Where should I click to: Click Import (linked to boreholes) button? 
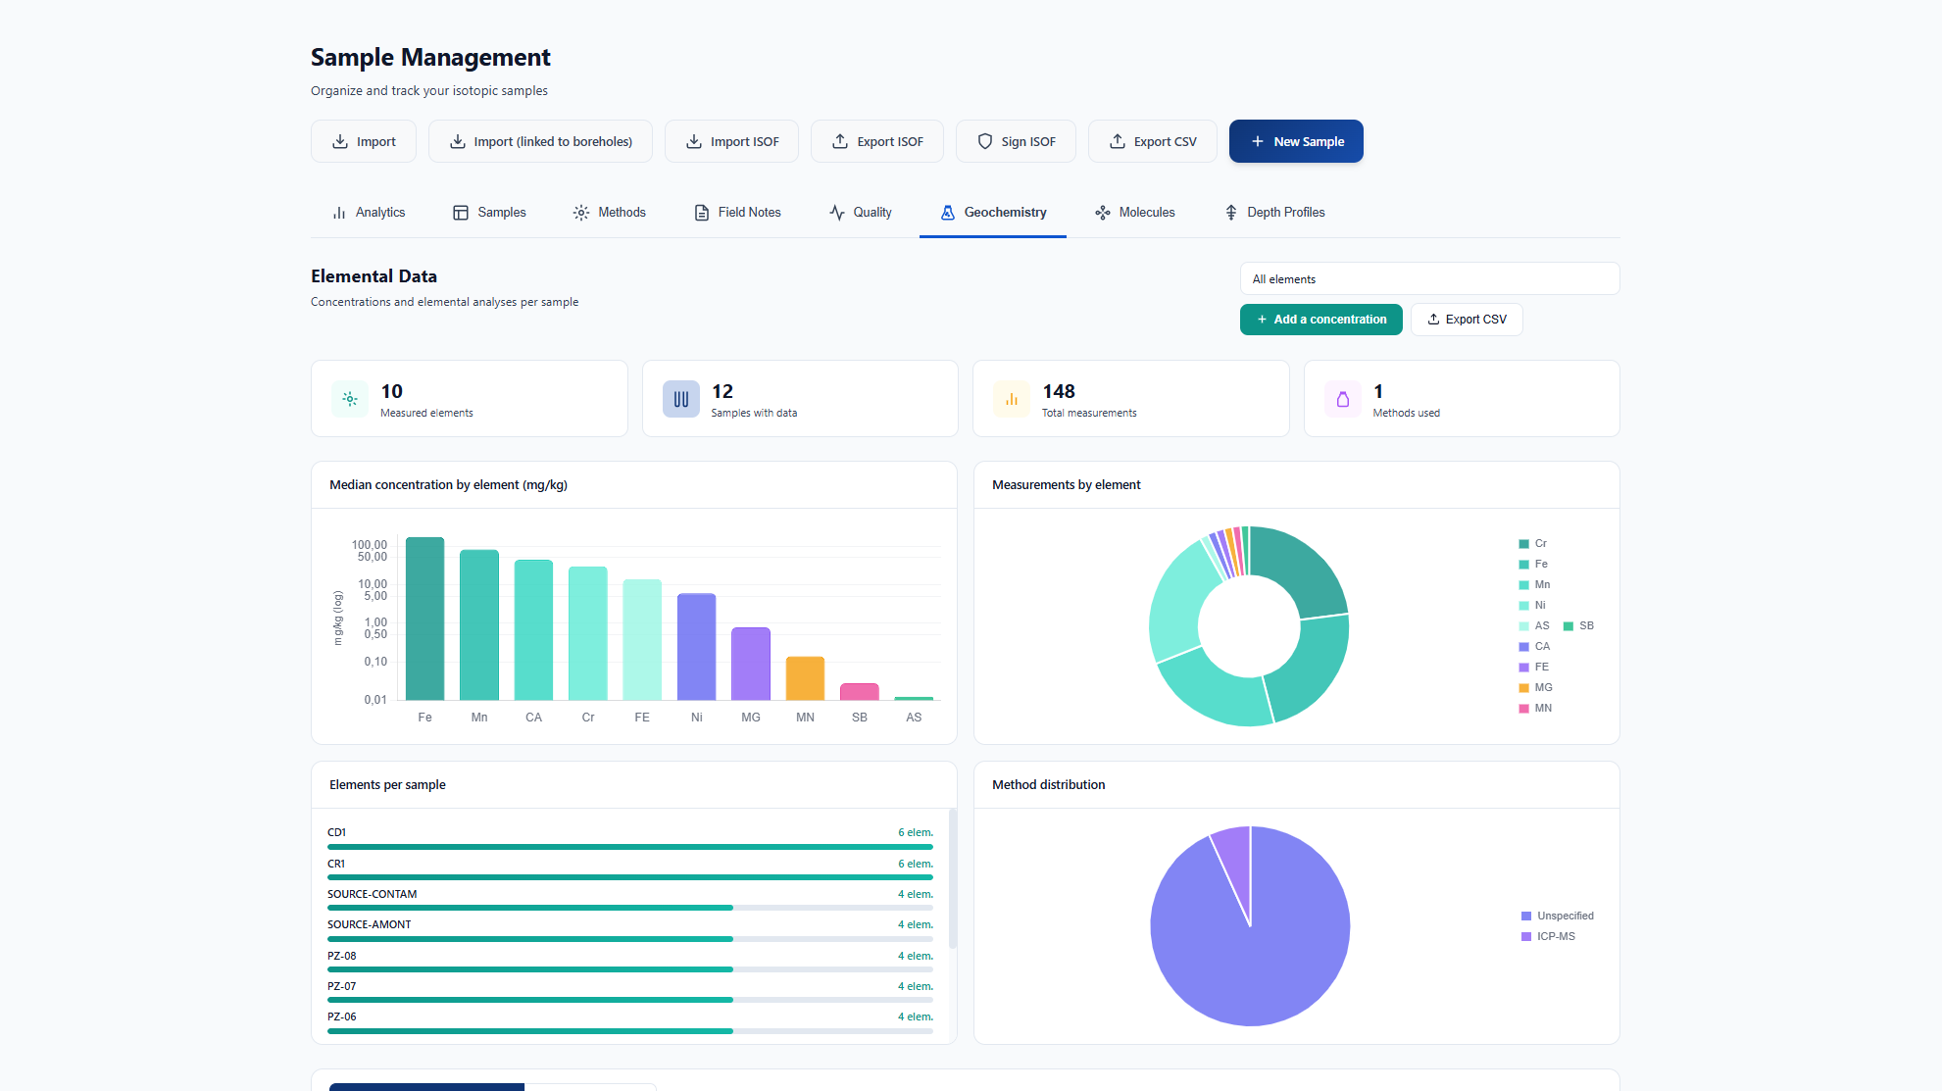click(x=540, y=141)
